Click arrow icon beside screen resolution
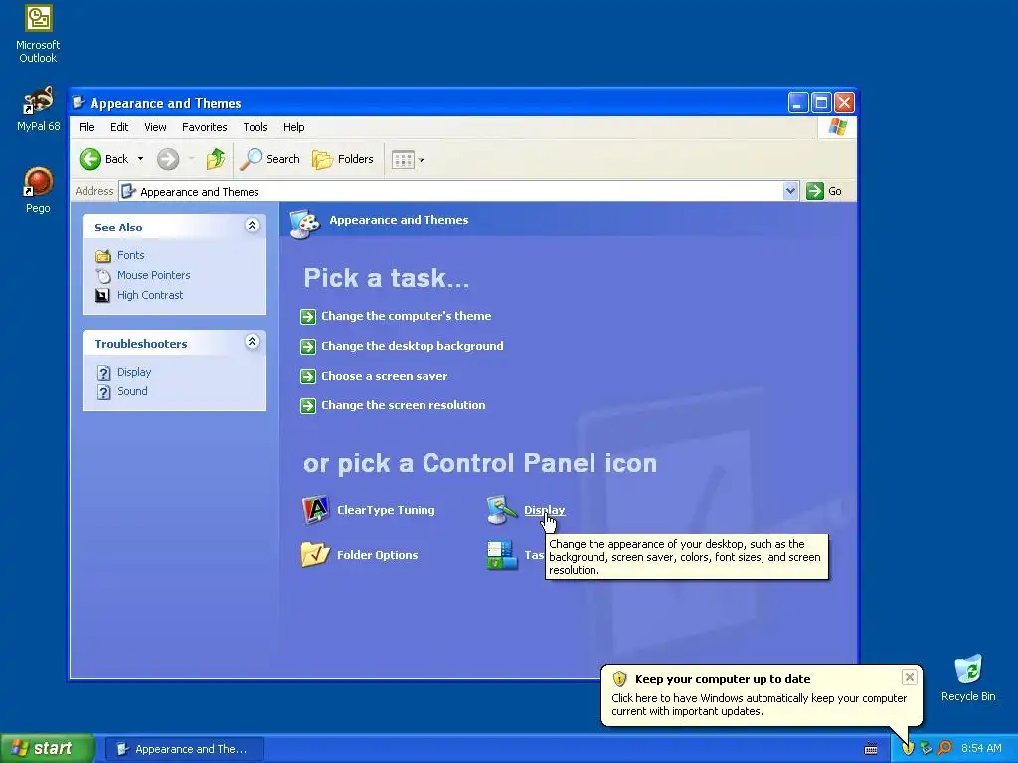Image resolution: width=1018 pixels, height=763 pixels. click(x=308, y=406)
